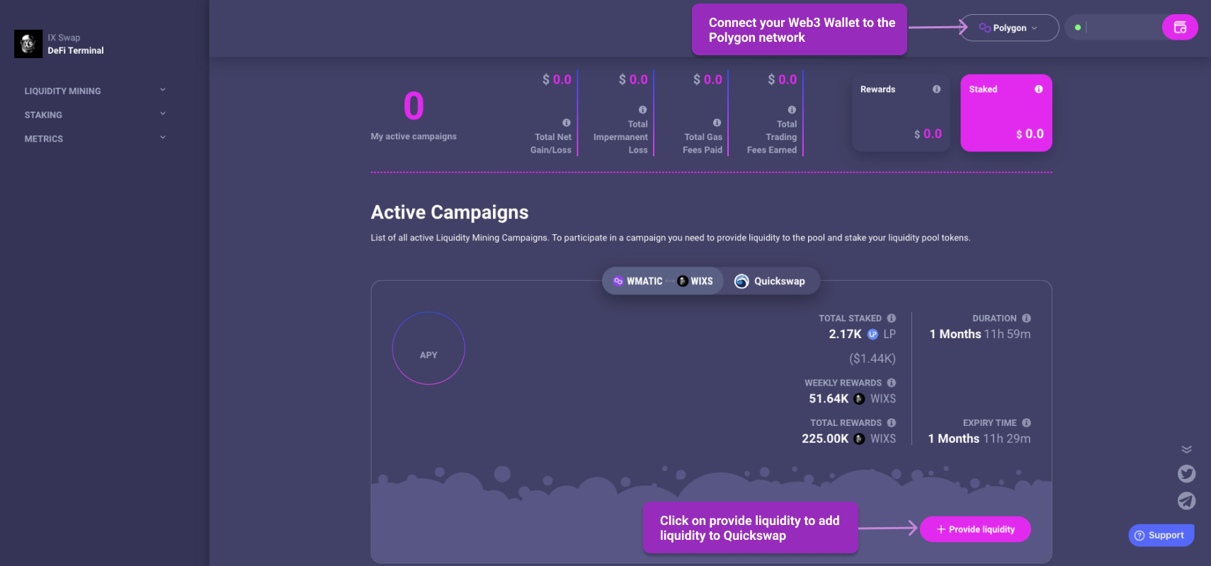
Task: Click the Staked card
Action: tap(1006, 113)
